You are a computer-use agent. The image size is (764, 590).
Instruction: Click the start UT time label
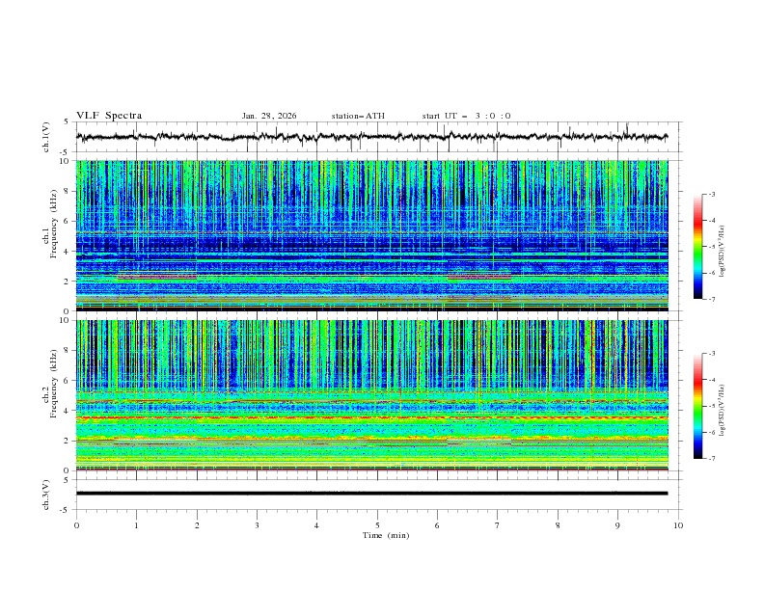click(466, 116)
